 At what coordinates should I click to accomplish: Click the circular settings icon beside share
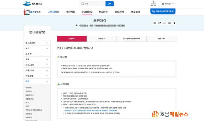coord(154,23)
